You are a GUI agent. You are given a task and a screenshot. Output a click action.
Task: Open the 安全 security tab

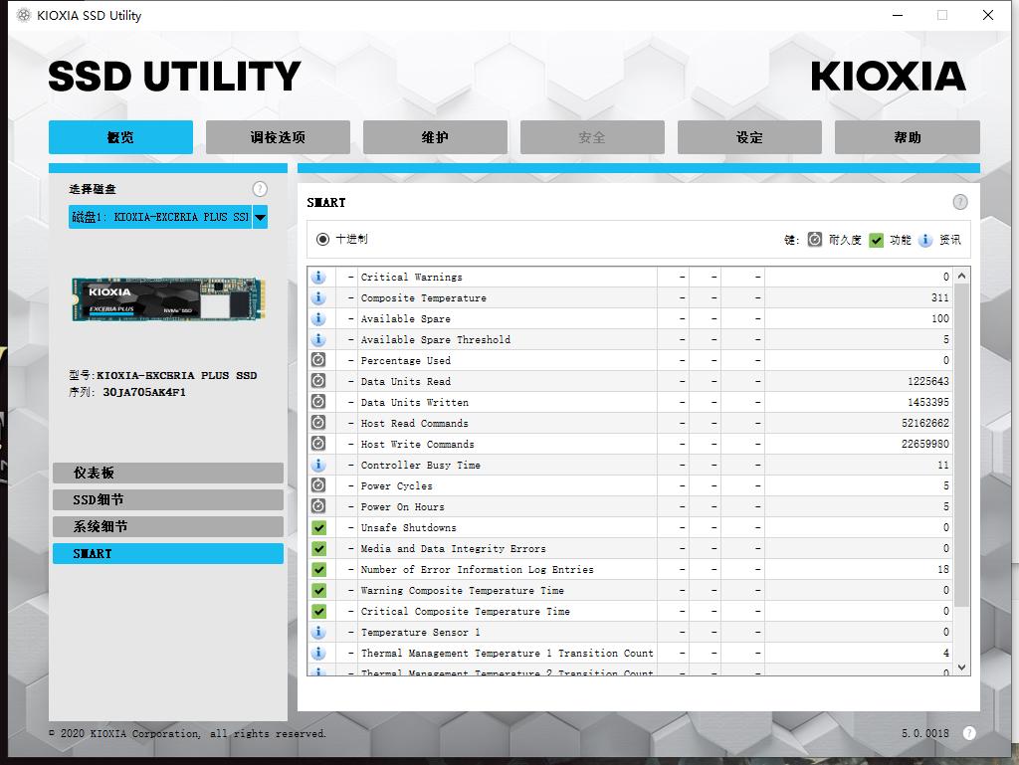pos(593,137)
